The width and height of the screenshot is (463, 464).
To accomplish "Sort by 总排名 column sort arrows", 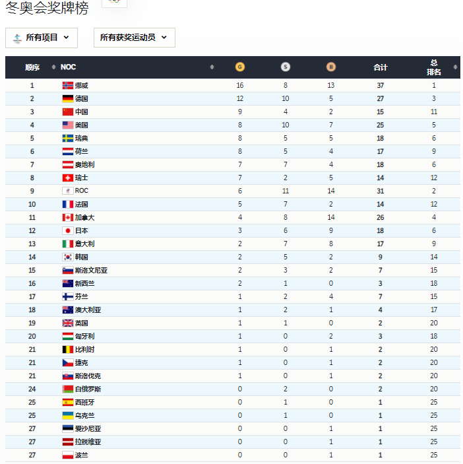I will pos(455,67).
